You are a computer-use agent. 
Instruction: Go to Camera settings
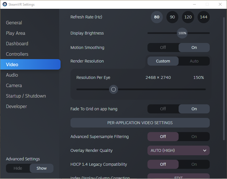pos(14,85)
